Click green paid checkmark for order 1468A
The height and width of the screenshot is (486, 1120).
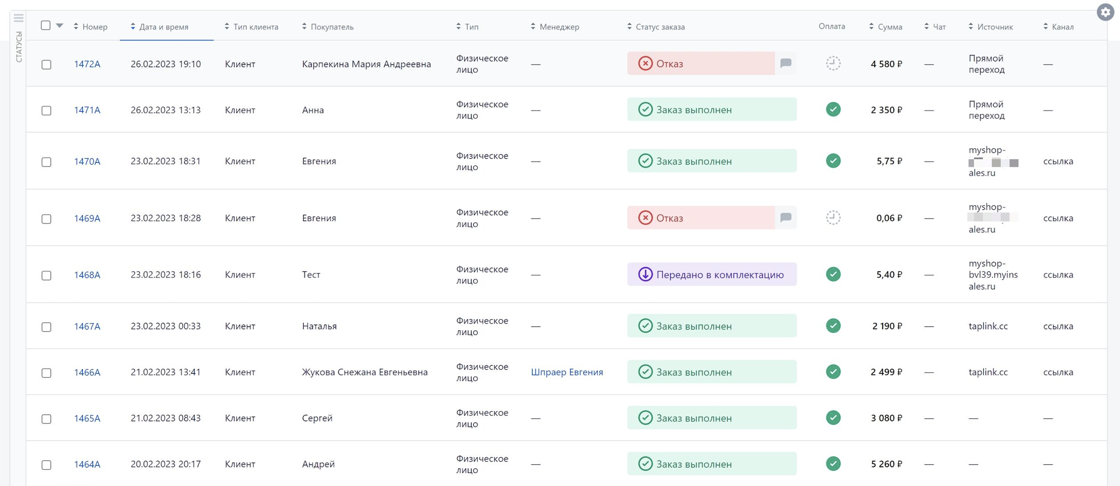(833, 274)
